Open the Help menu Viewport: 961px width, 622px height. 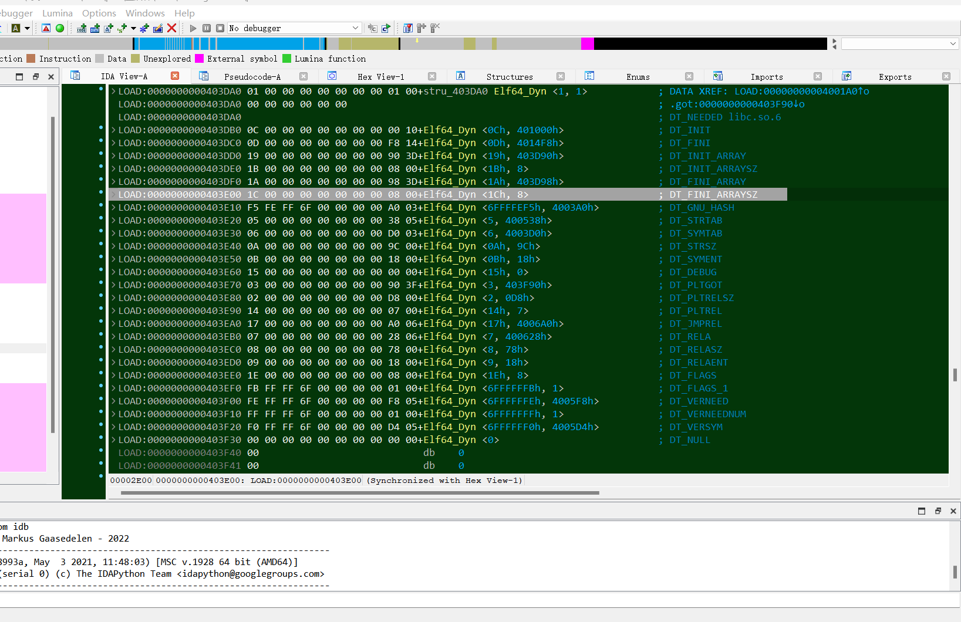tap(184, 13)
